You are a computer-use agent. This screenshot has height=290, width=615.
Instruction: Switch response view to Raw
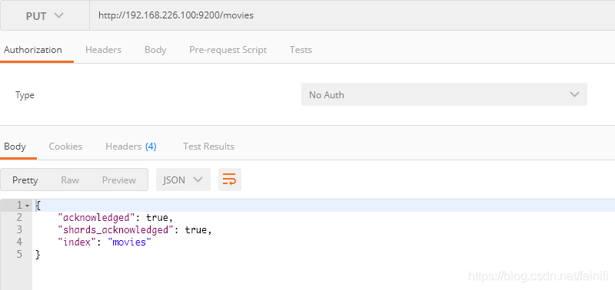[70, 180]
